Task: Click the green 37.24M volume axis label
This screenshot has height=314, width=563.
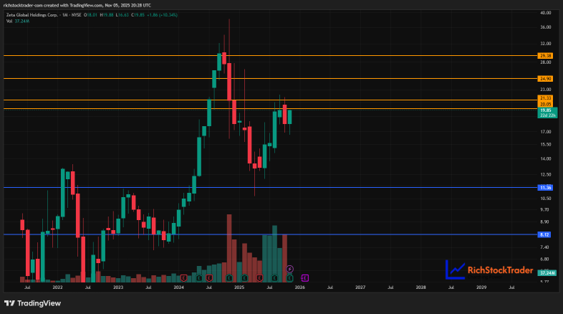Action: (x=546, y=273)
